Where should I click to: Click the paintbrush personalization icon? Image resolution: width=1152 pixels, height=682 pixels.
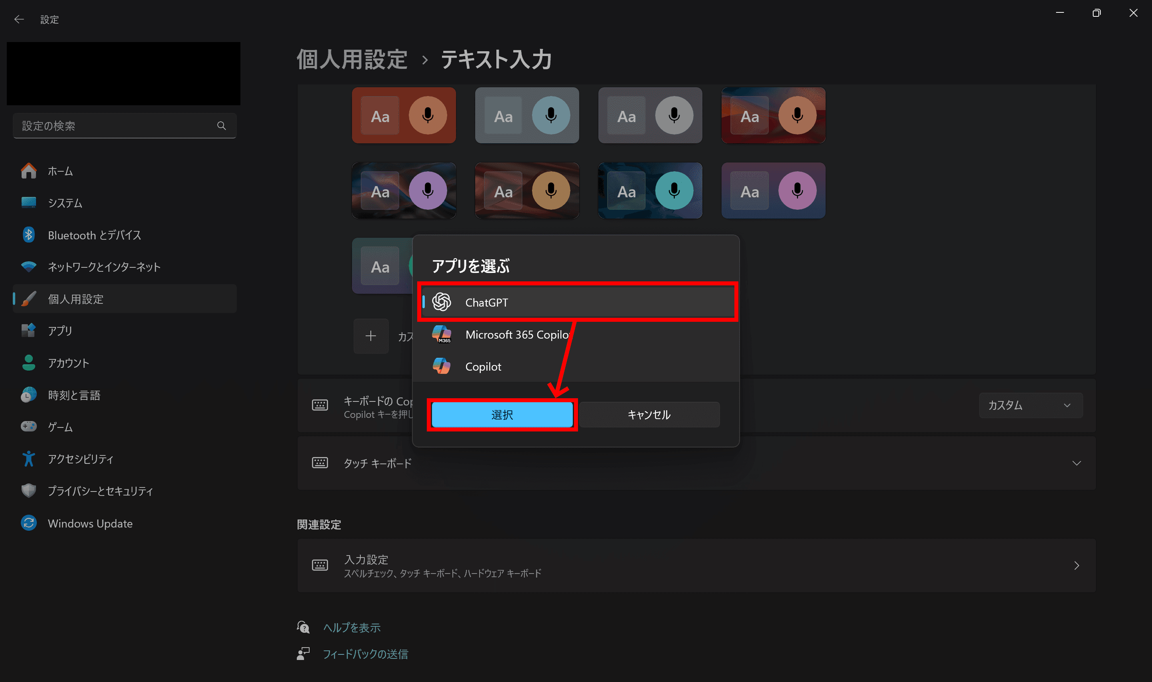click(28, 299)
